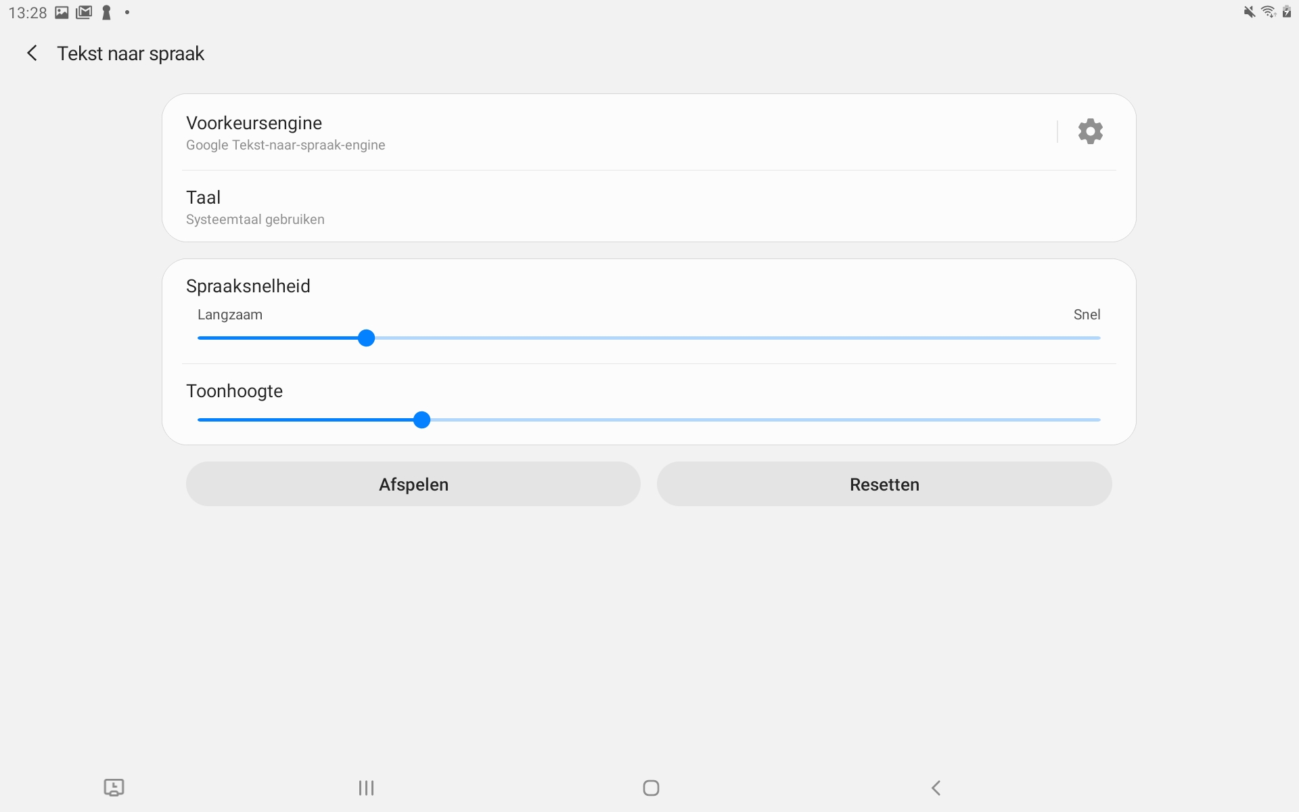Tap the screen capture icon bottom-left

[114, 788]
